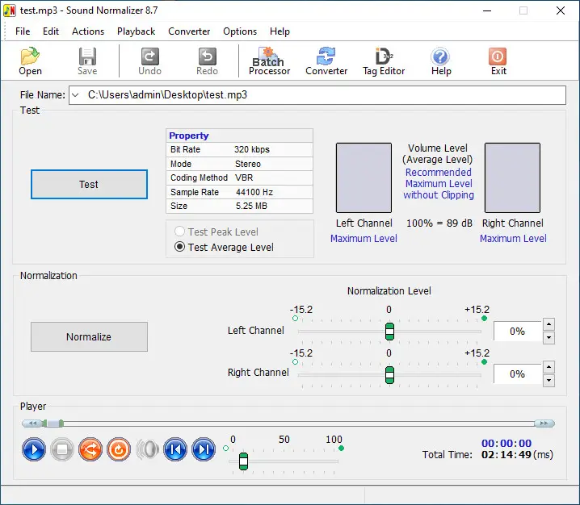Click Right Channel Maximum Level link

[513, 238]
